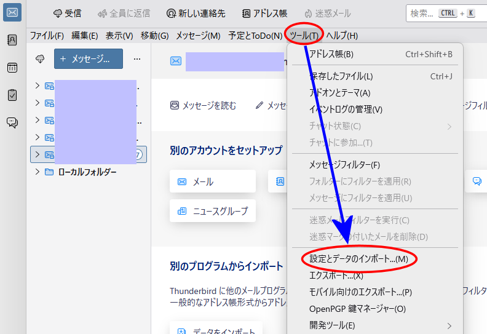
Task: Expand the ローカルフォルダー tree item
Action: (37, 172)
